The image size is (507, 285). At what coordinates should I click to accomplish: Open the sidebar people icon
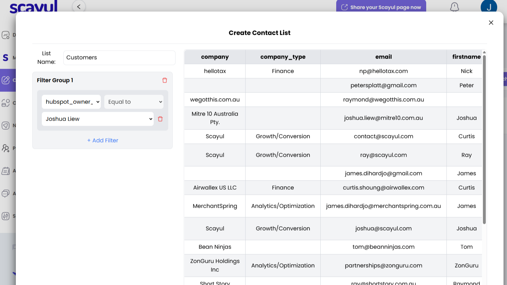tap(6, 148)
